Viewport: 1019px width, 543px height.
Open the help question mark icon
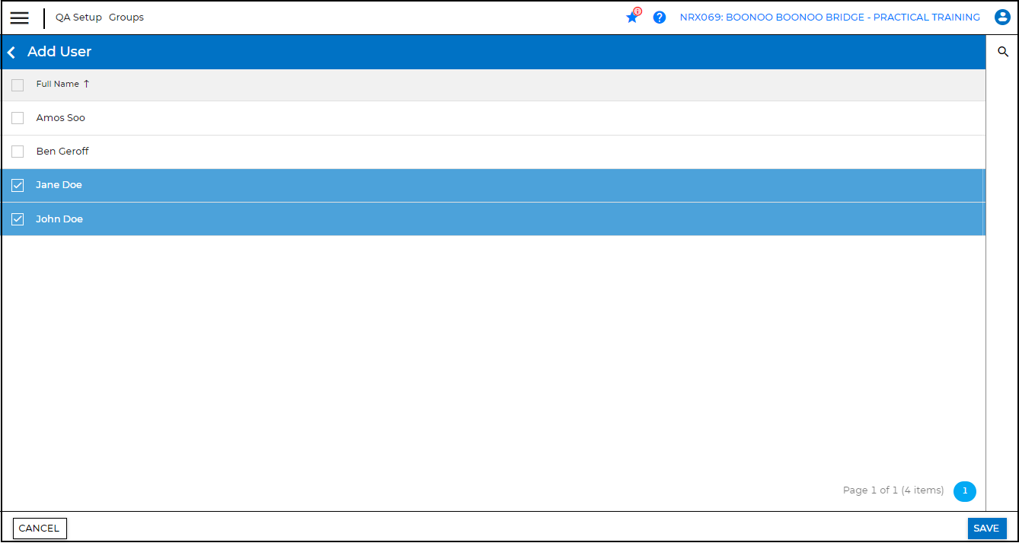pyautogui.click(x=660, y=18)
